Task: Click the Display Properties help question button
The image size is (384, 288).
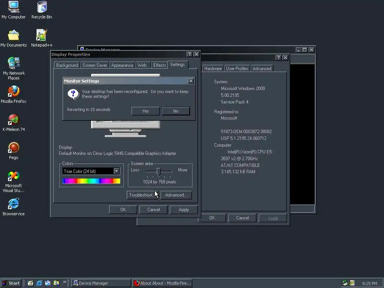Action: pos(189,54)
